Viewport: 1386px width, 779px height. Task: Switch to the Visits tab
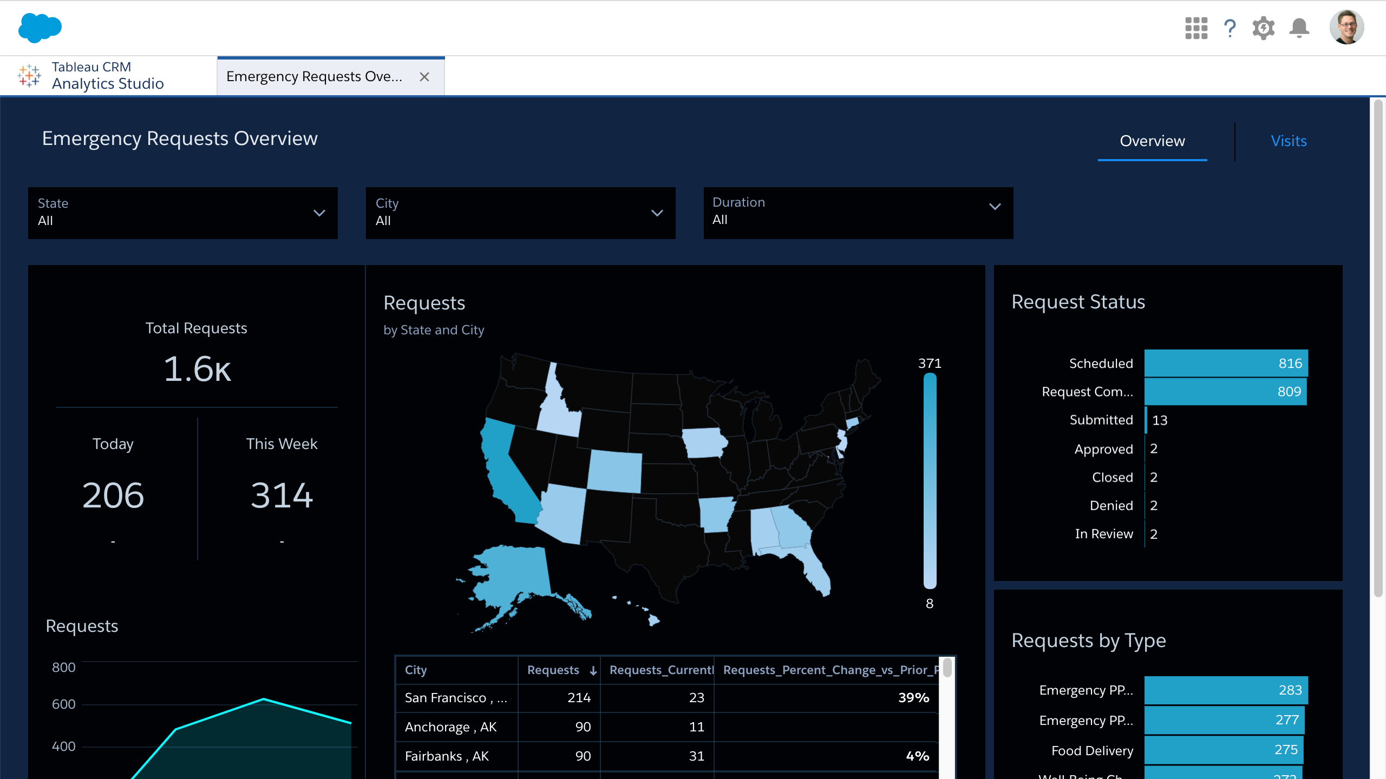pos(1289,141)
